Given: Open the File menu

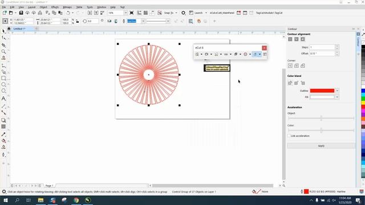Looking at the screenshot, I should (4, 7).
